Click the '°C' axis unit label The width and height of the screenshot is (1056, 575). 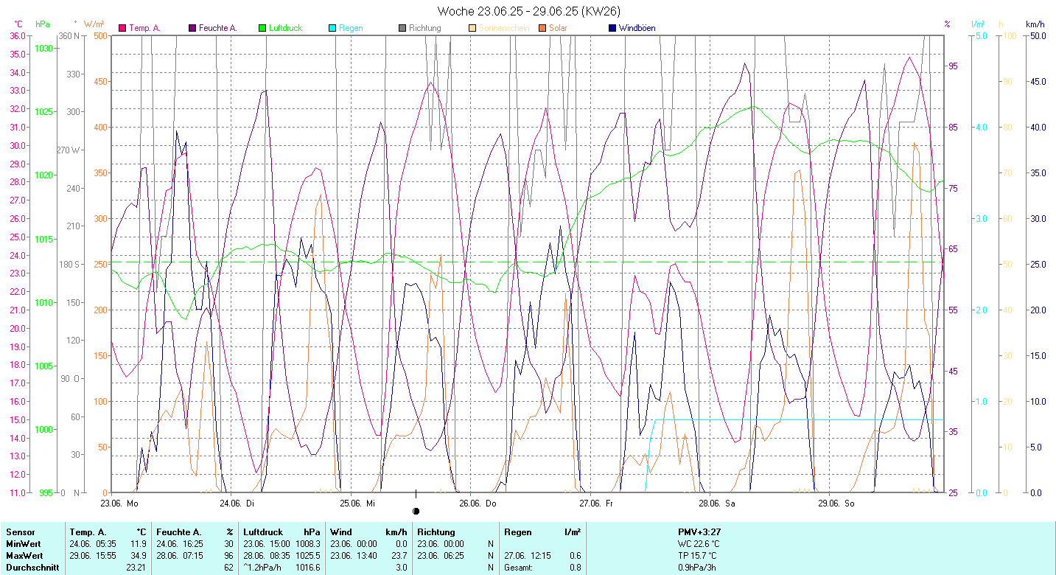(19, 24)
